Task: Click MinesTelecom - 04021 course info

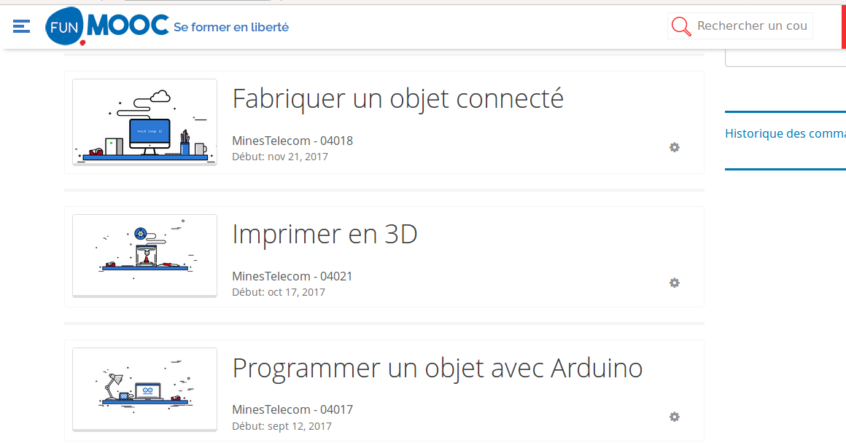Action: (x=292, y=276)
